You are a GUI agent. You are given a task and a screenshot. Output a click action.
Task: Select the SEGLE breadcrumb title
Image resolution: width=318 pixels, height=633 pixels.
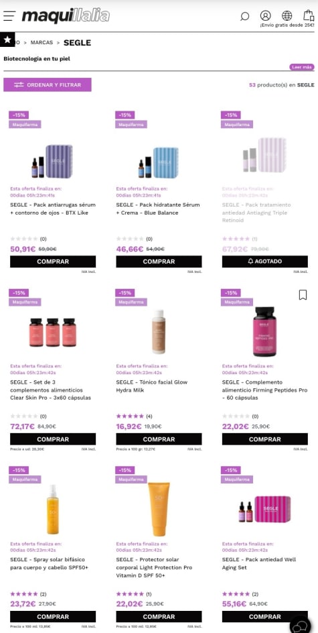click(x=78, y=42)
